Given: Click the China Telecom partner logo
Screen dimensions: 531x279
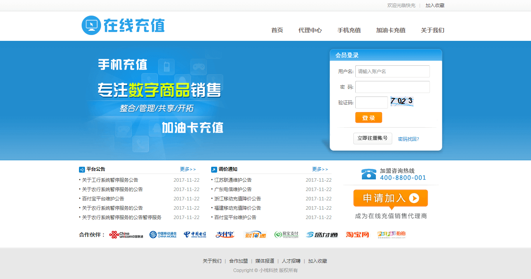Looking at the screenshot, I should coord(195,235).
